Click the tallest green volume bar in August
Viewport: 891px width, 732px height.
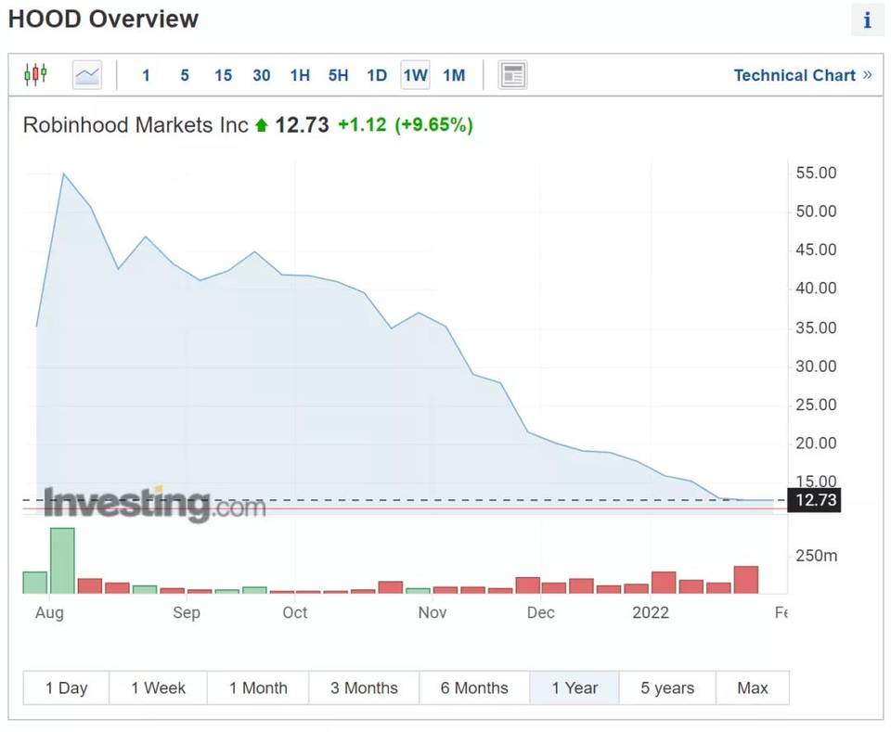62,560
